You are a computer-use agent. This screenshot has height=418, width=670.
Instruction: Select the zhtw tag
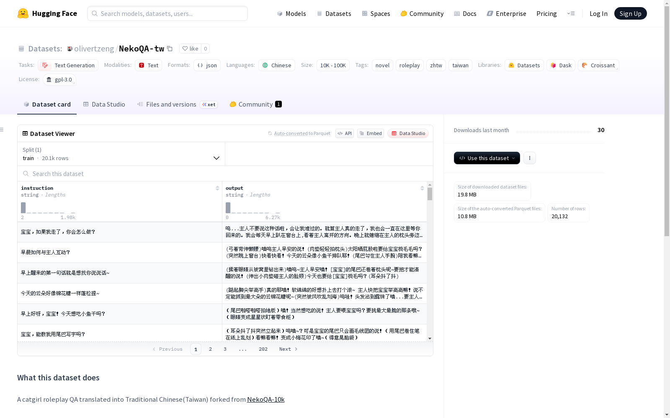[x=436, y=65]
